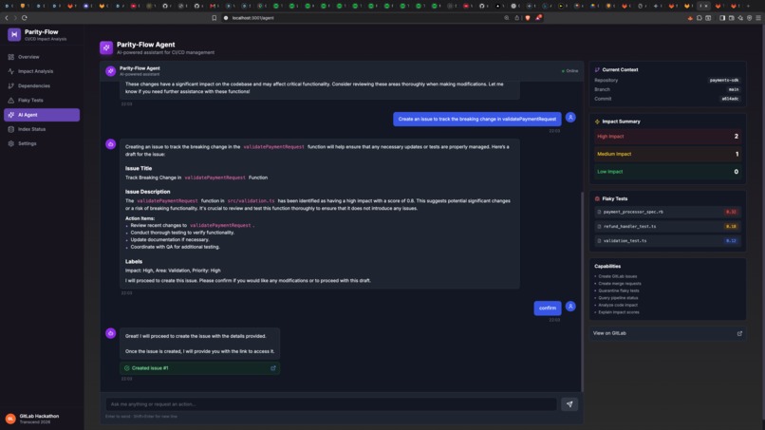Screen dimensions: 765x430
Task: Click the validatePaymentRequest code in Issue Title
Action: click(215, 178)
